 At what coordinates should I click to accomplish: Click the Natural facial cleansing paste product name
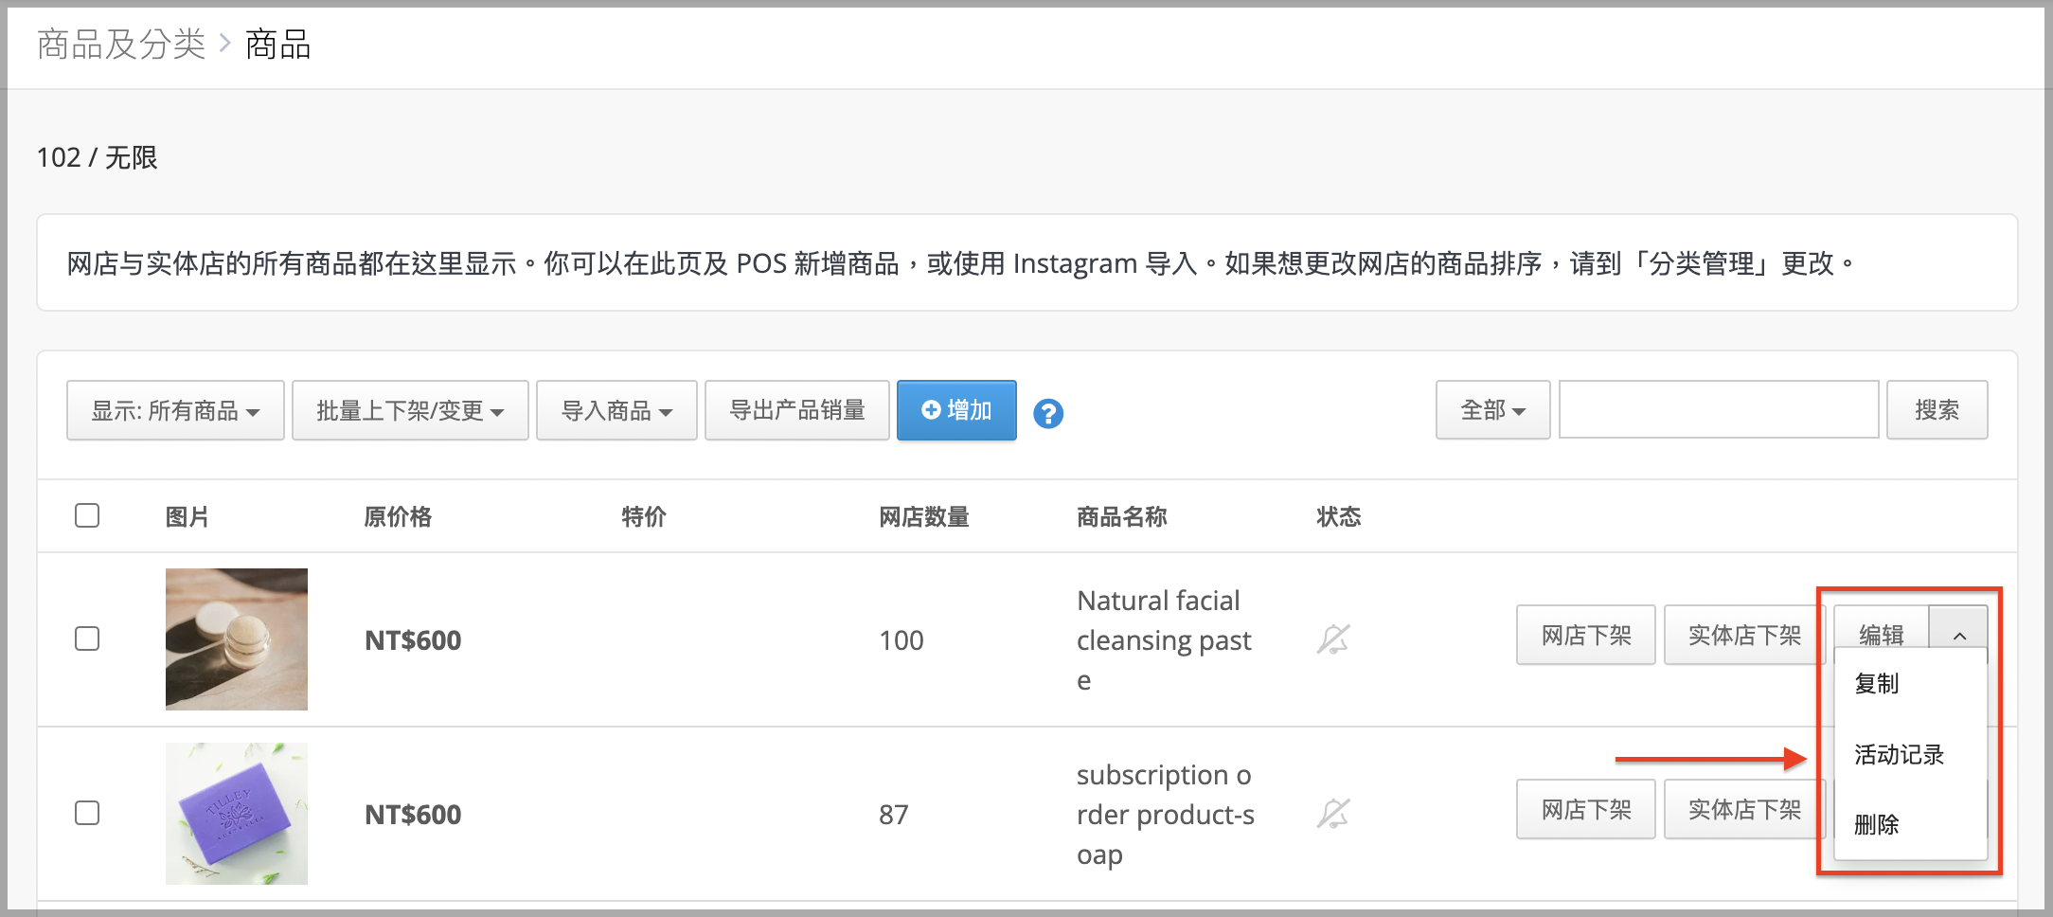coord(1165,639)
